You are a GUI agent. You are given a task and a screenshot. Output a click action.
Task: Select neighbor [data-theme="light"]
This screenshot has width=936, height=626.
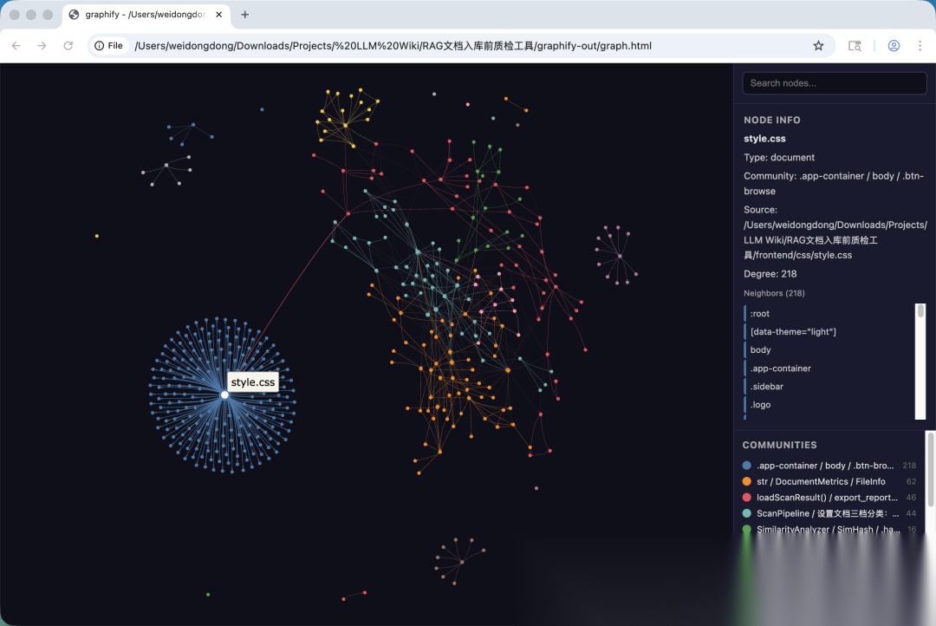829,331
